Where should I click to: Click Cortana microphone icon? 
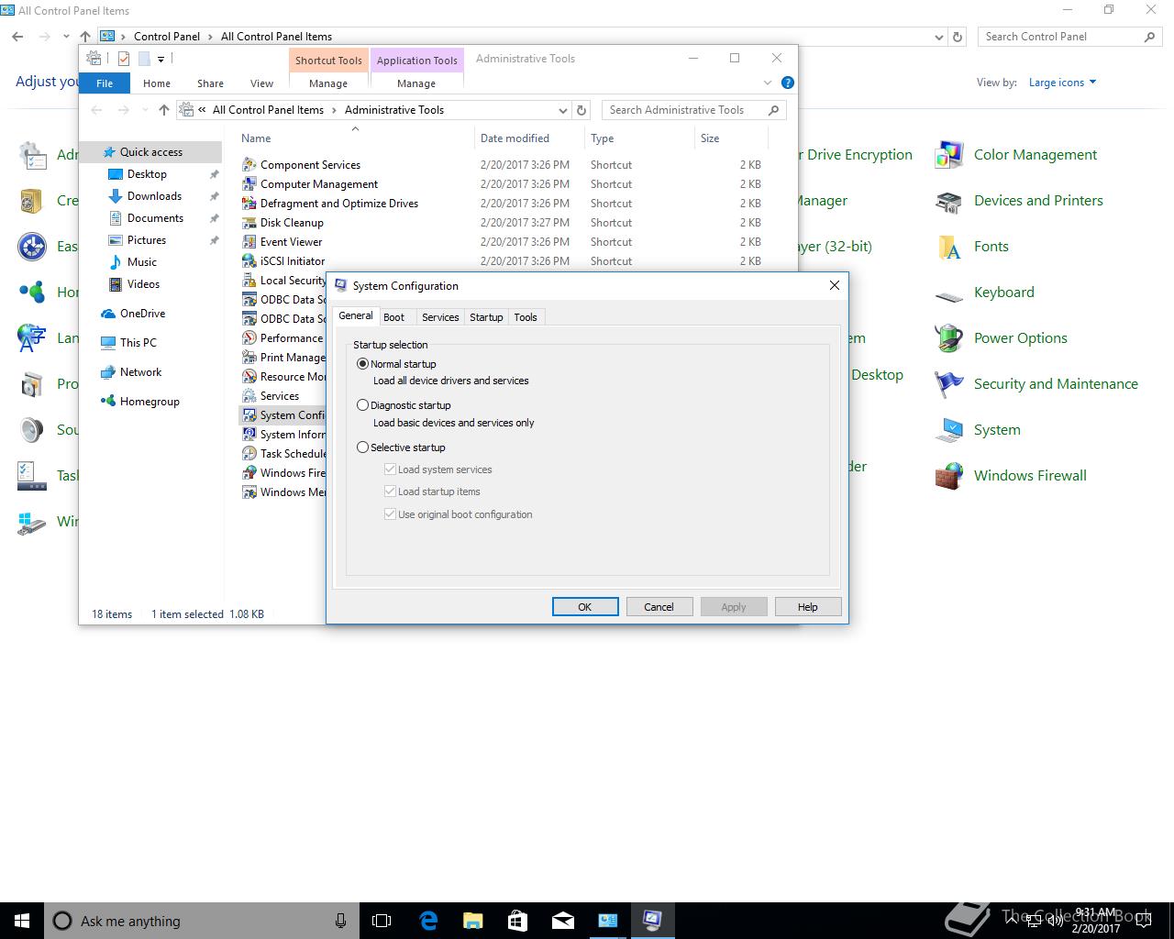pos(340,921)
